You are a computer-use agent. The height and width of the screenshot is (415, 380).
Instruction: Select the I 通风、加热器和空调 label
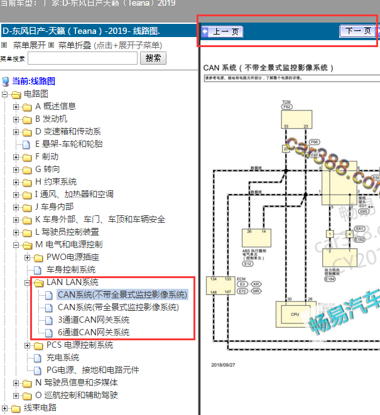tap(74, 194)
